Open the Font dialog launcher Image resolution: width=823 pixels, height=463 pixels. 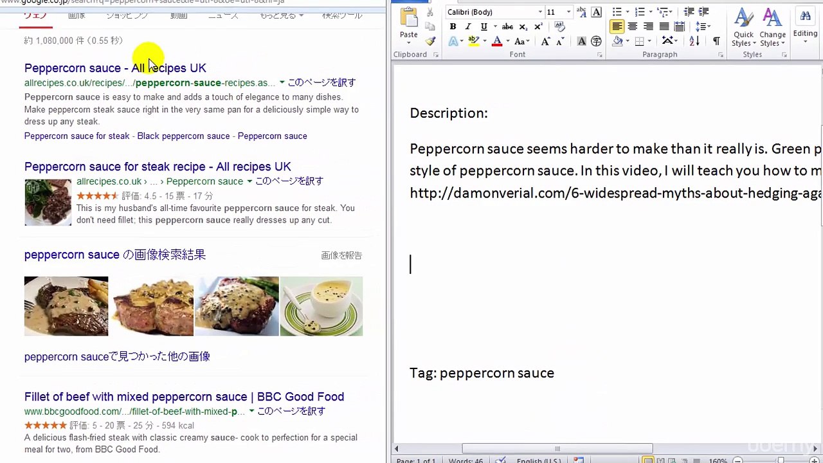click(x=600, y=55)
